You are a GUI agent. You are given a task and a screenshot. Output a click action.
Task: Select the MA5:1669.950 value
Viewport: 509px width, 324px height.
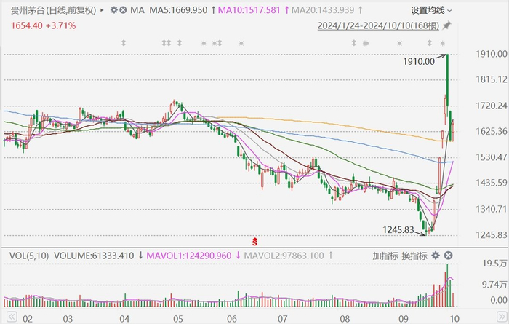[178, 10]
